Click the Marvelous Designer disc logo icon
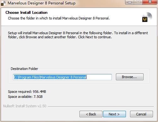This screenshot has width=158, height=122. 147,17
